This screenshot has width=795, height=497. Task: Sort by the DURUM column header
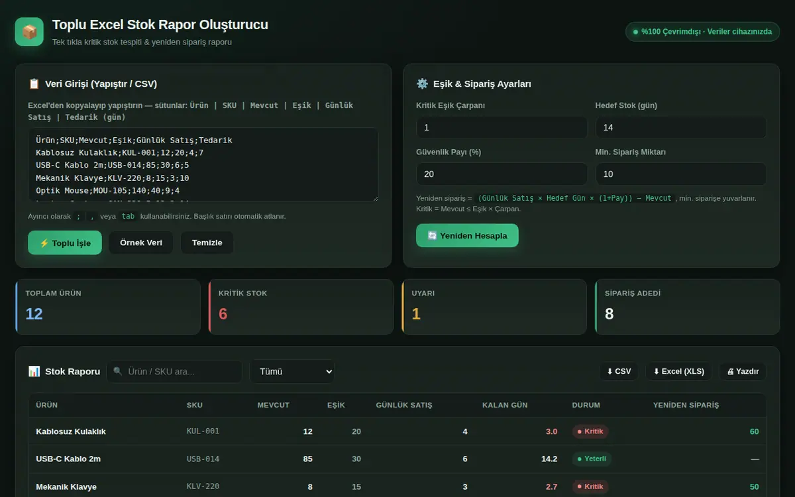(586, 405)
